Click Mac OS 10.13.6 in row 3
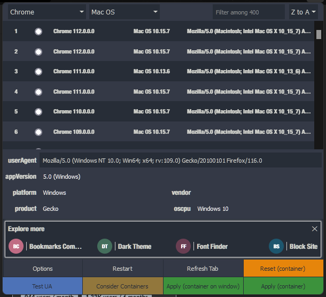Image resolution: width=326 pixels, height=297 pixels. coord(152,71)
